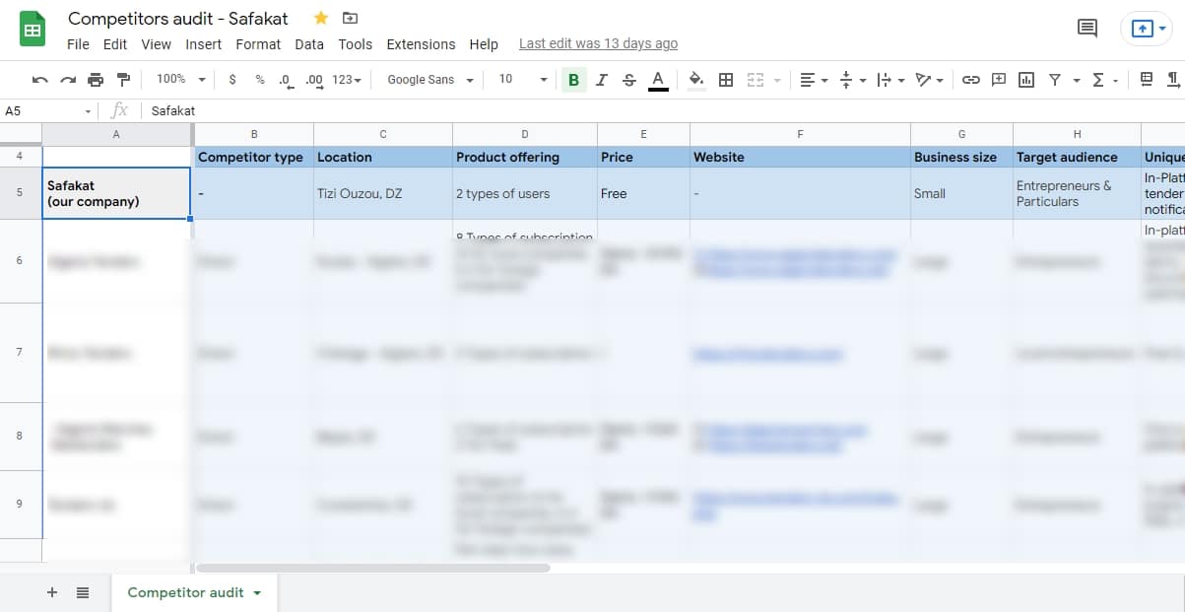
Task: Toggle strikethrough formatting
Action: coord(629,80)
